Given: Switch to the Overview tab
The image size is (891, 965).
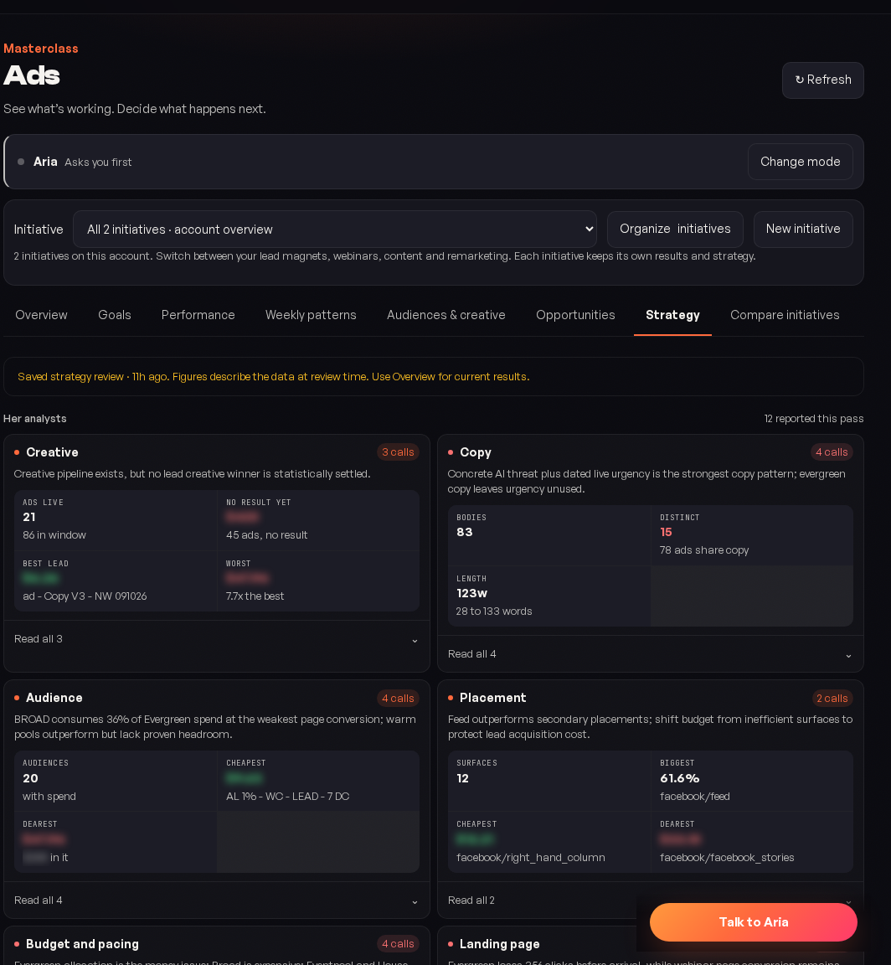Looking at the screenshot, I should tap(41, 315).
